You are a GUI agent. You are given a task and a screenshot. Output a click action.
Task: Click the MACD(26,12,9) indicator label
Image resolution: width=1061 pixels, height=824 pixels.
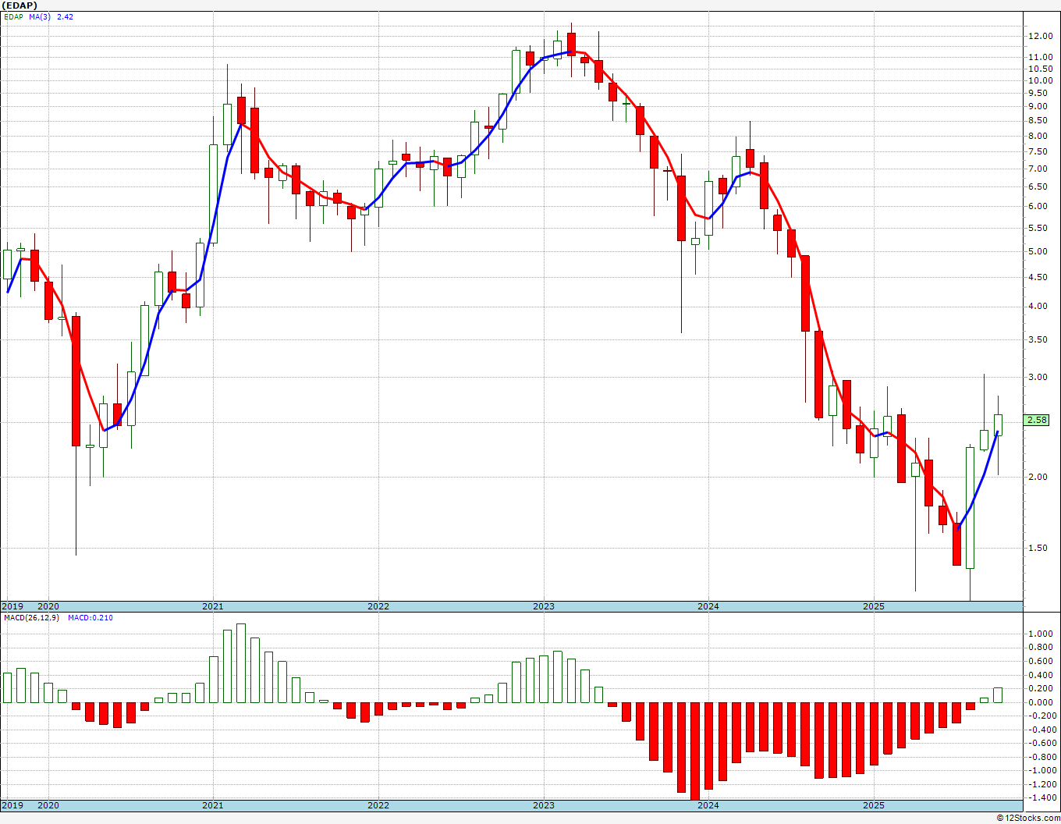click(x=31, y=617)
